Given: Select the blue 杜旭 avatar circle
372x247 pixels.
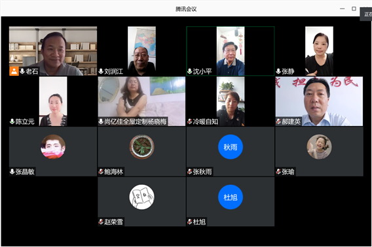Looking at the screenshot, I should click(231, 197).
